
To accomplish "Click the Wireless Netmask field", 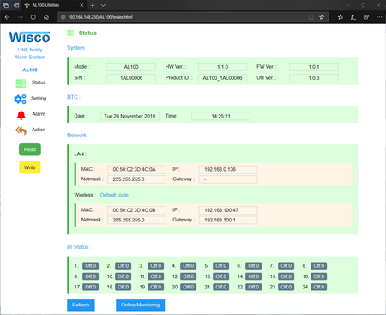I will click(136, 220).
